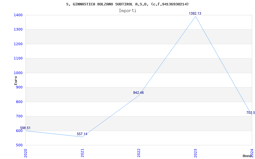Image resolution: width=255 pixels, height=159 pixels.
Task: Click the 1000 y-axis tick label
Action: [18, 73]
